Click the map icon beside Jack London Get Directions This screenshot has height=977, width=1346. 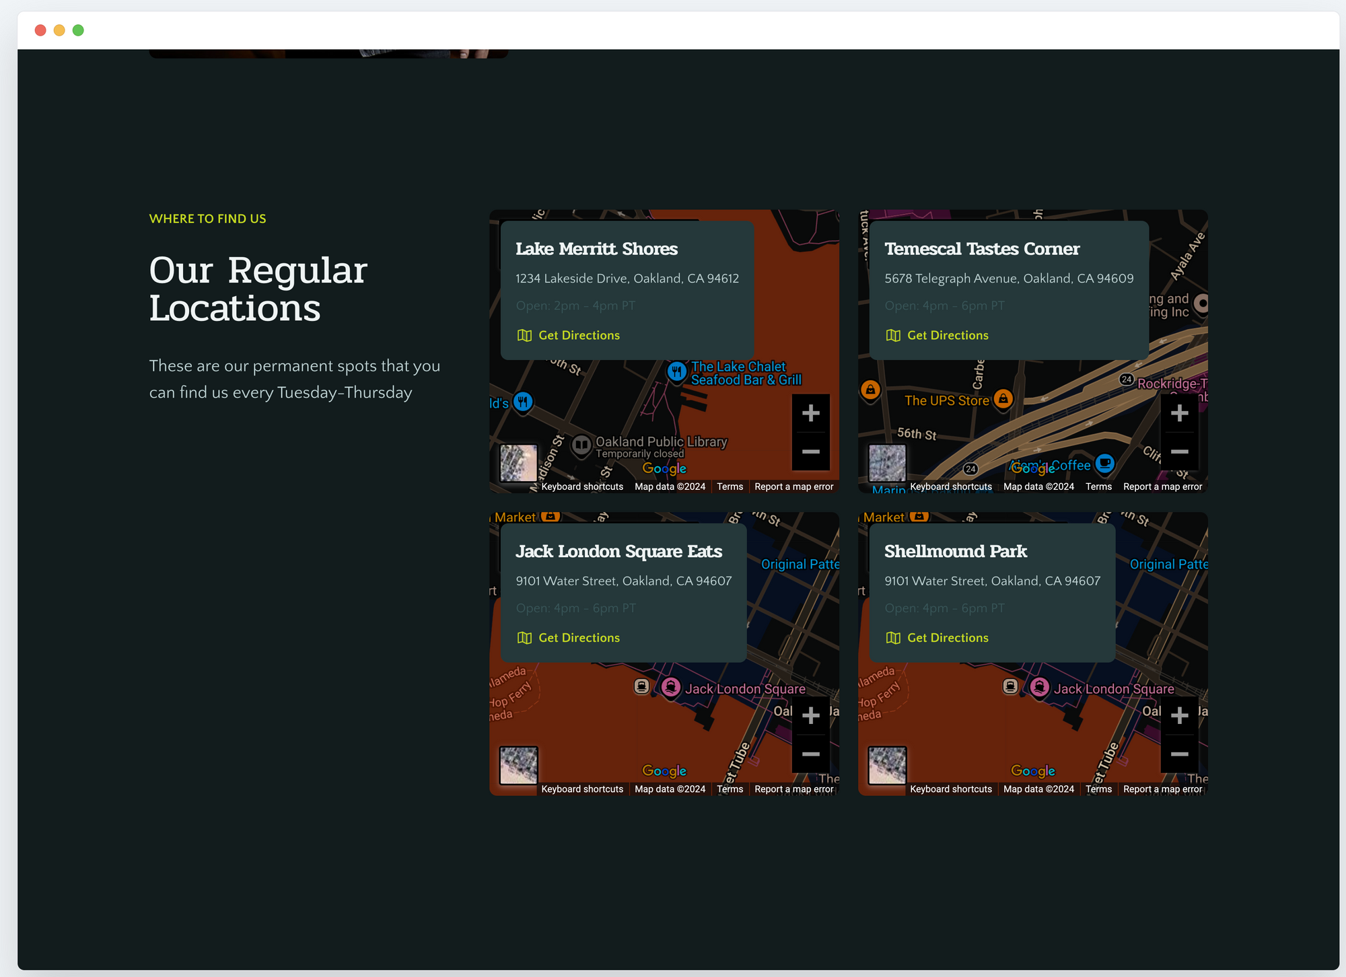coord(524,638)
